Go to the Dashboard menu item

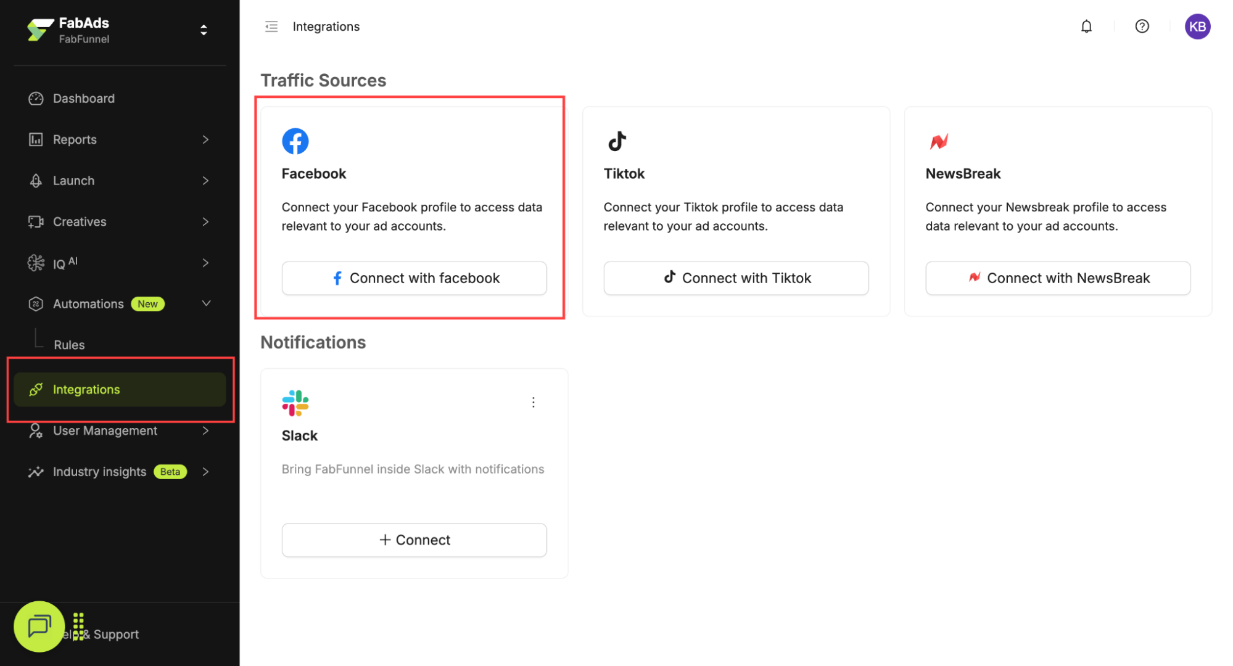[x=84, y=99]
